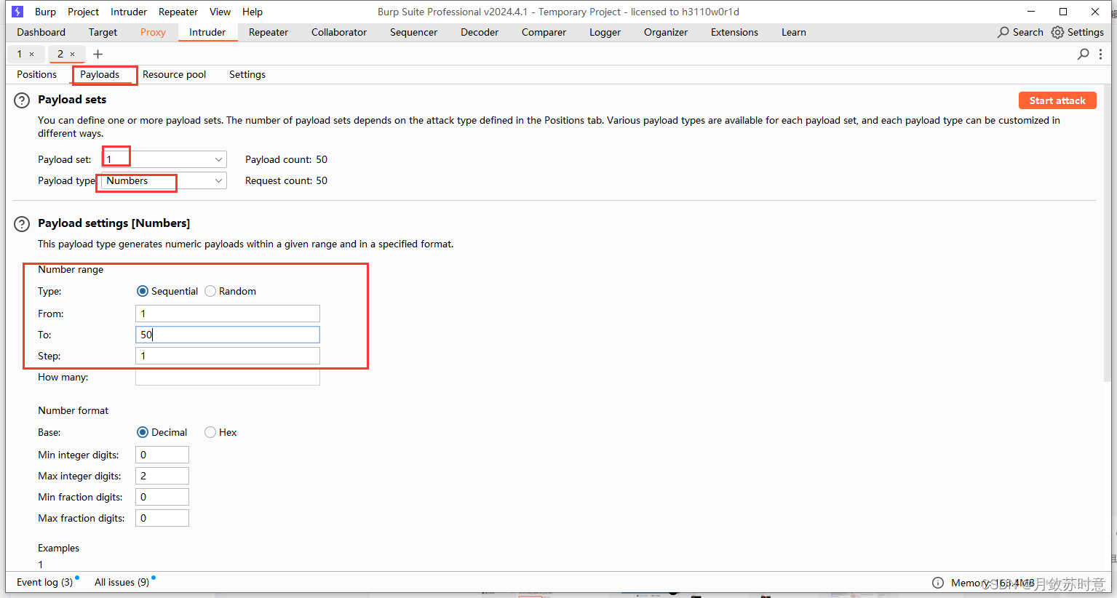Click the Memory usage status entry

click(x=993, y=583)
